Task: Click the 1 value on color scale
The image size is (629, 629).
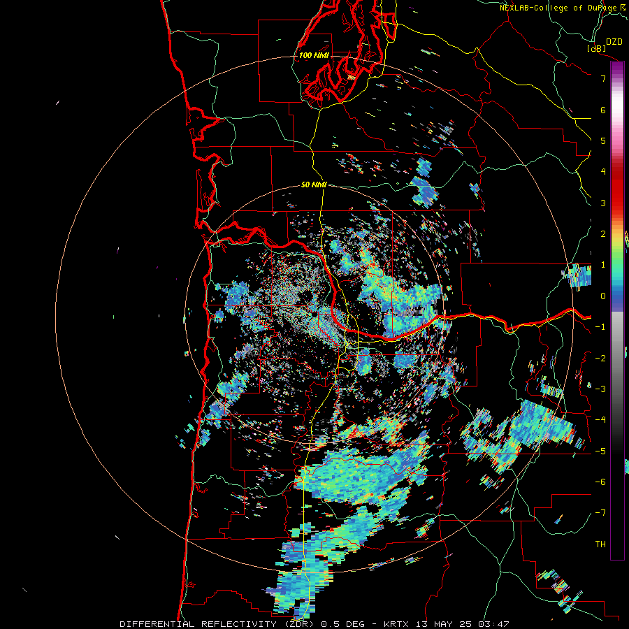Action: click(603, 265)
